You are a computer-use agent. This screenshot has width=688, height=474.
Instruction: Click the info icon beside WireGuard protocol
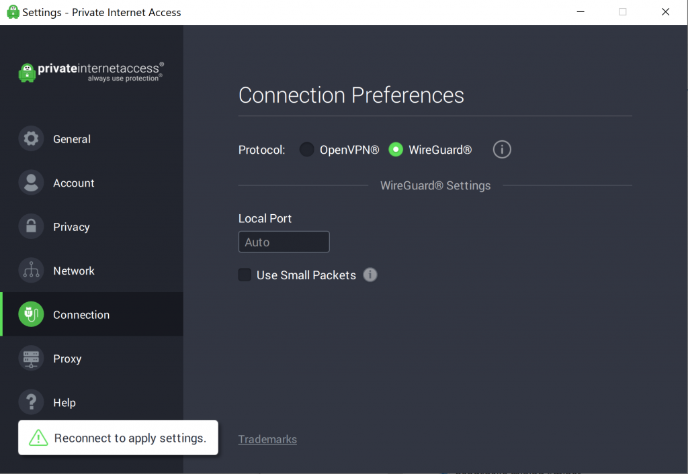tap(502, 149)
